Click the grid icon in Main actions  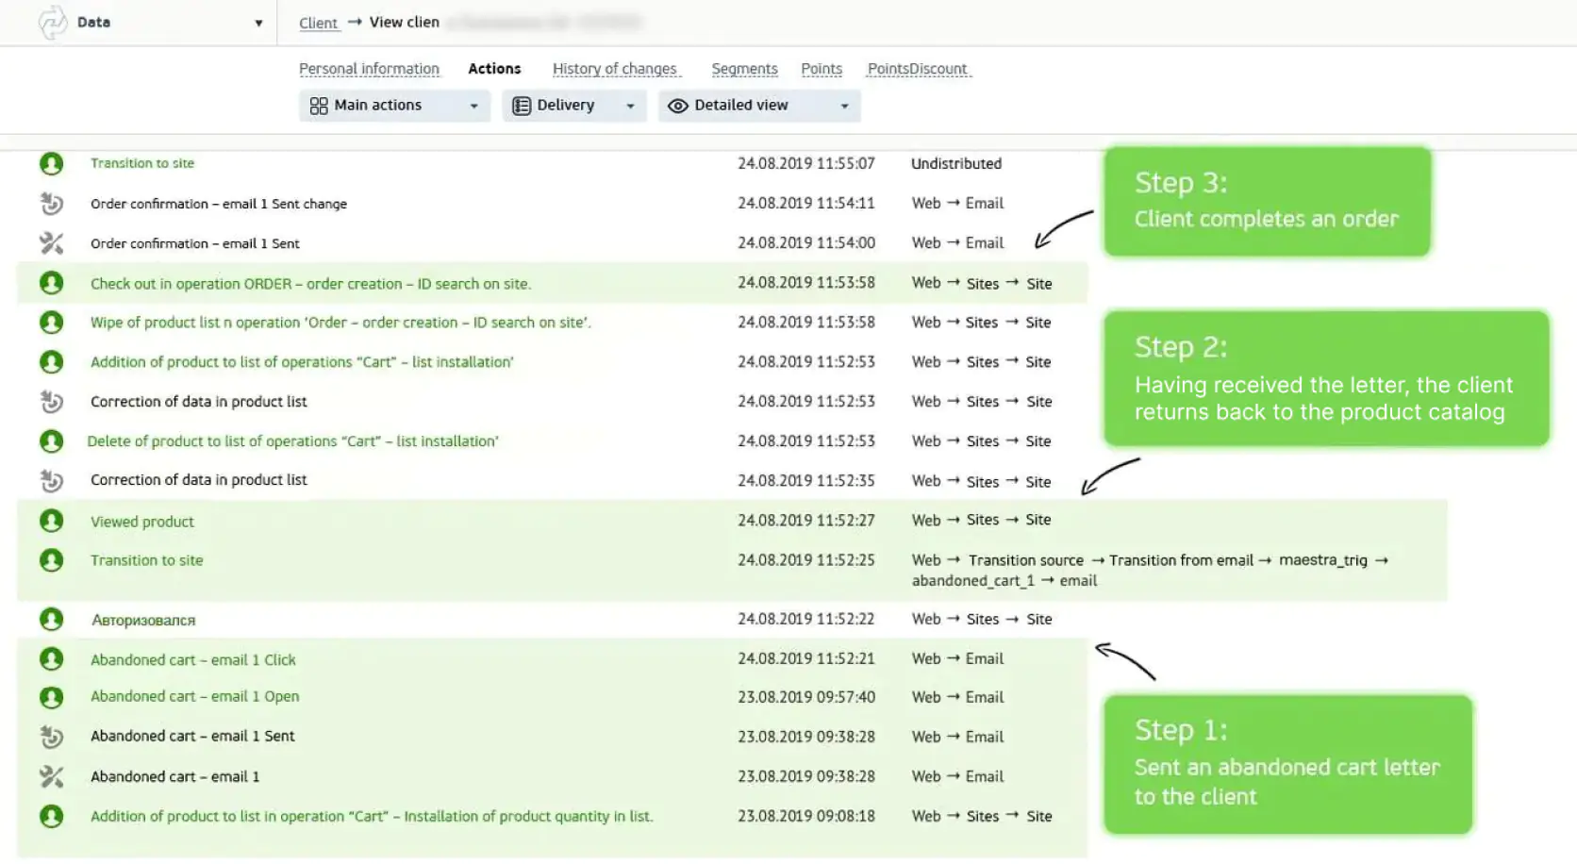point(319,106)
